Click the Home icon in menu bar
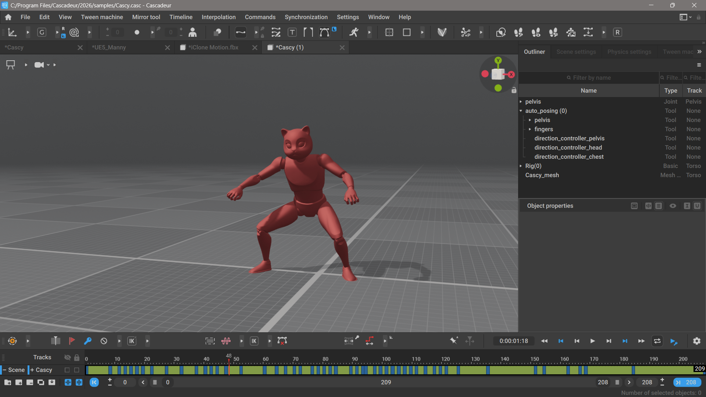Screen dimensions: 706x397 (x=8, y=17)
